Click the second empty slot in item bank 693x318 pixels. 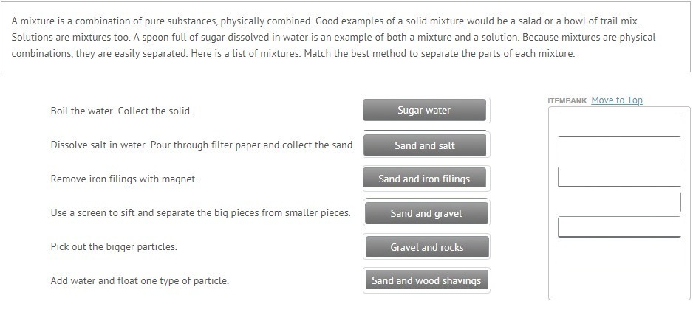point(619,176)
